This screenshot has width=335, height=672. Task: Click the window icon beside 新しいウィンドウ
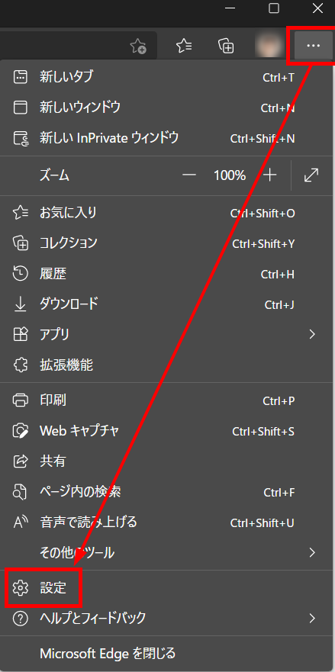(x=20, y=108)
